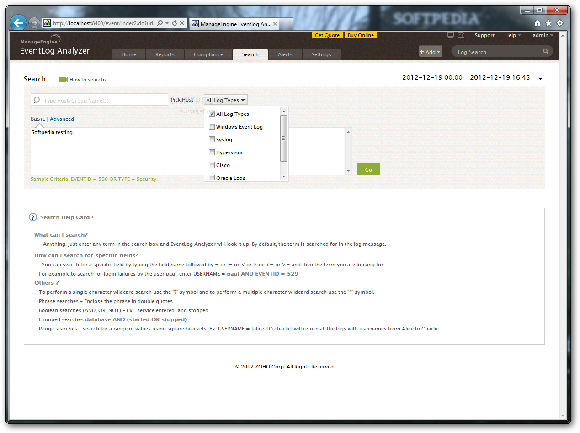Image resolution: width=580 pixels, height=433 pixels.
Task: Click the start date 2012-12-19 00:00
Action: point(432,77)
